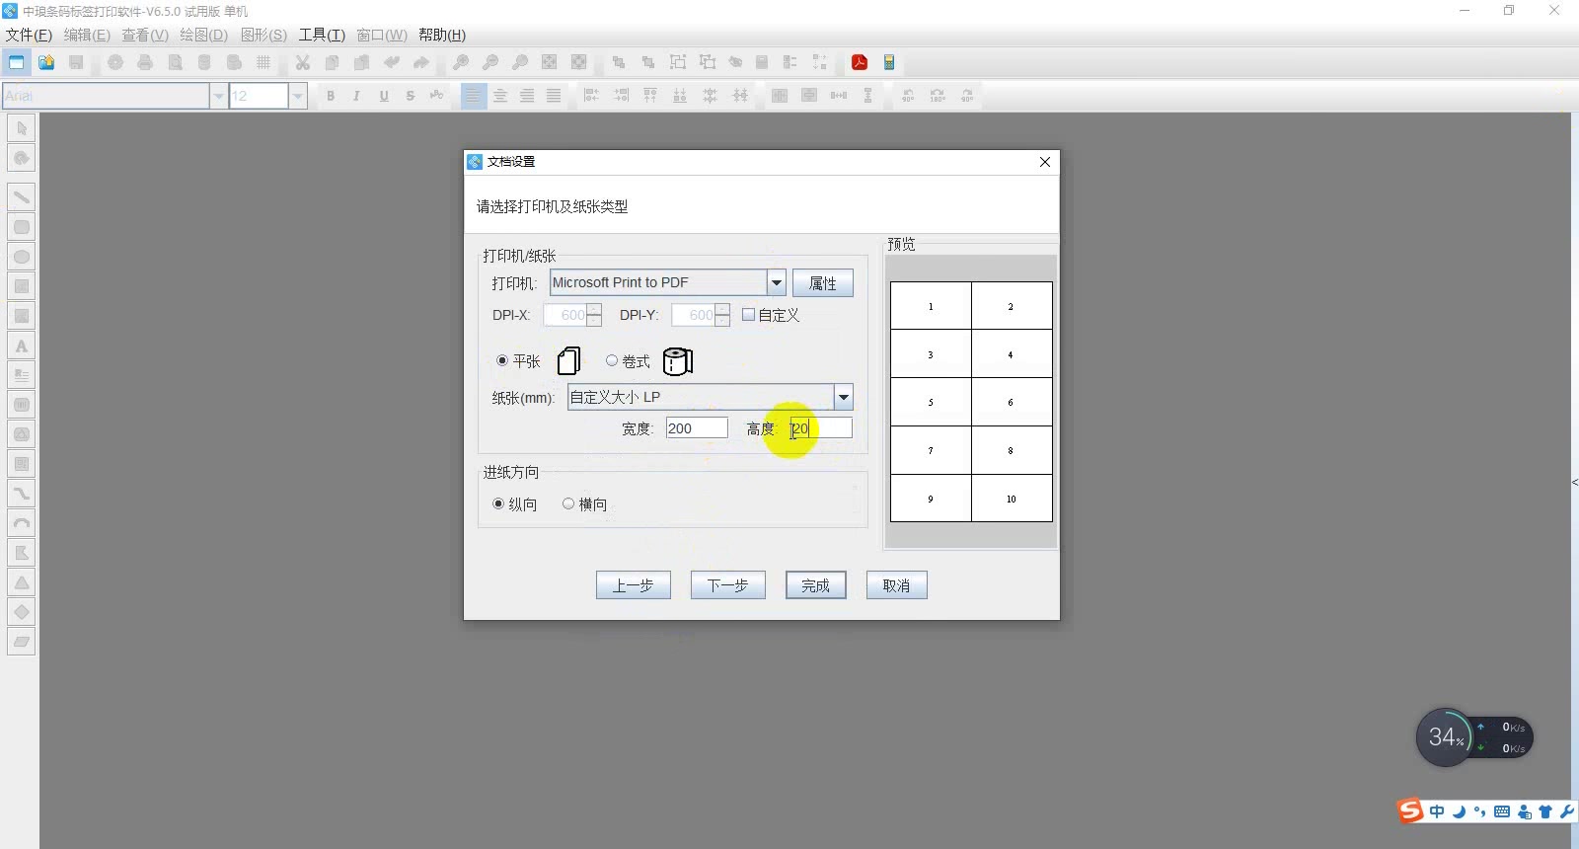Open the printer selection dropdown
This screenshot has width=1579, height=849.
pyautogui.click(x=777, y=282)
